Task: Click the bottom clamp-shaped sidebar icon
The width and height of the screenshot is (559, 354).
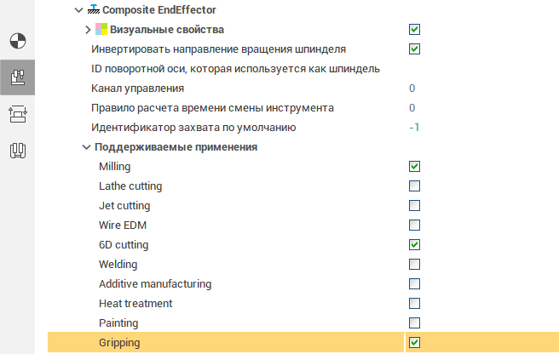Action: pos(17,151)
